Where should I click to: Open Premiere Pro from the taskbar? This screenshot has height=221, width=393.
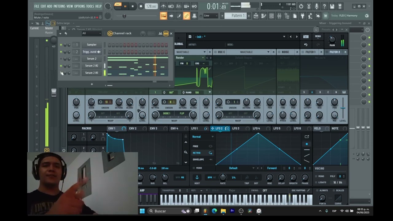232,211
